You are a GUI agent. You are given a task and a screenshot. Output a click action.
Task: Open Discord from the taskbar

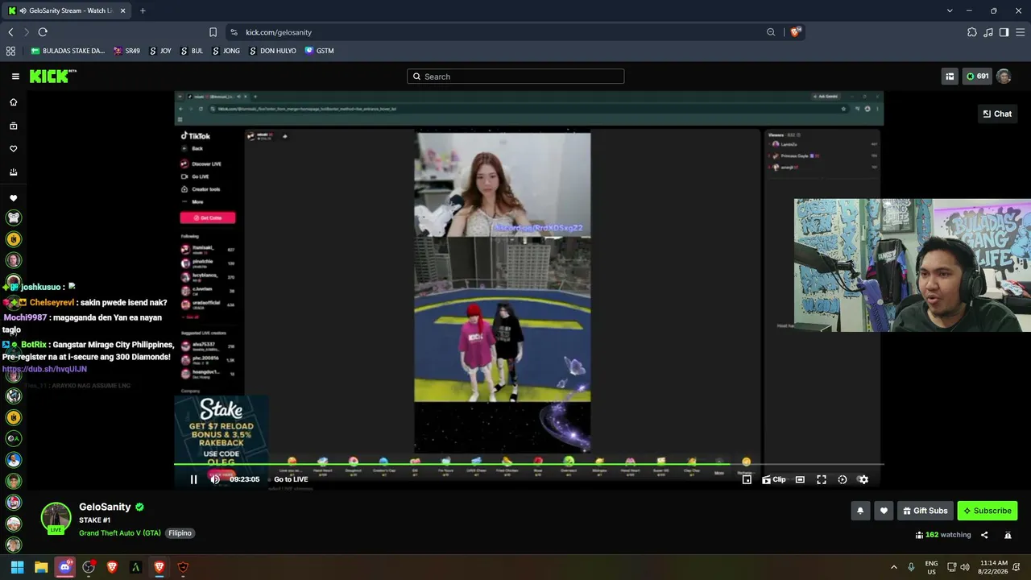point(65,567)
